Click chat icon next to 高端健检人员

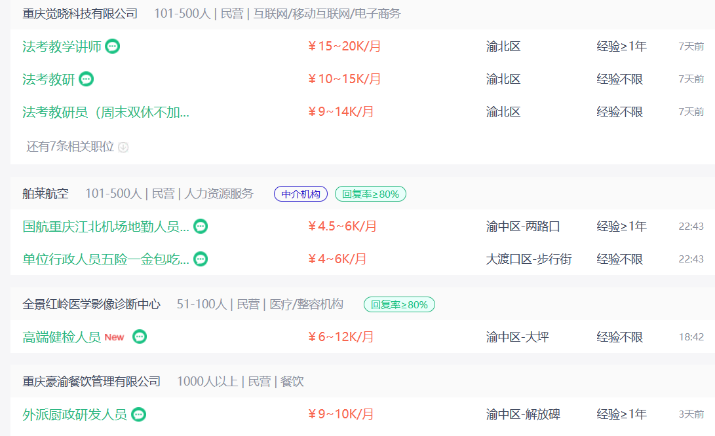click(140, 336)
